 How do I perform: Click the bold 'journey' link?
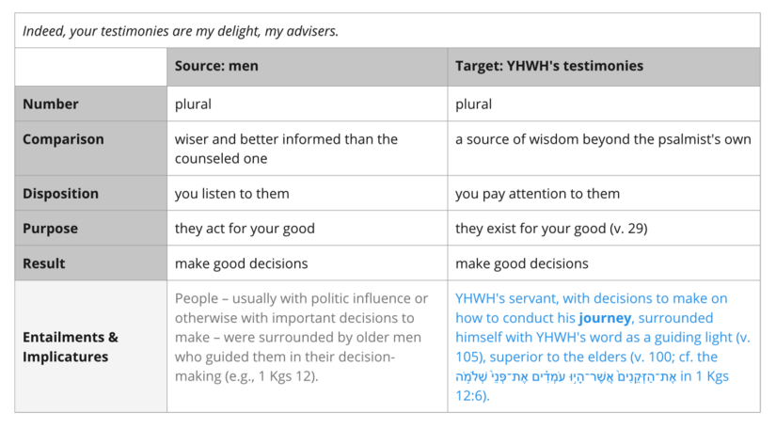pyautogui.click(x=605, y=318)
